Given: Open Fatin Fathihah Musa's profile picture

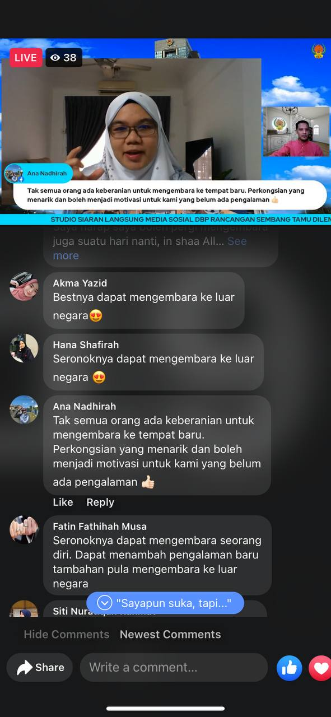Looking at the screenshot, I should (24, 530).
